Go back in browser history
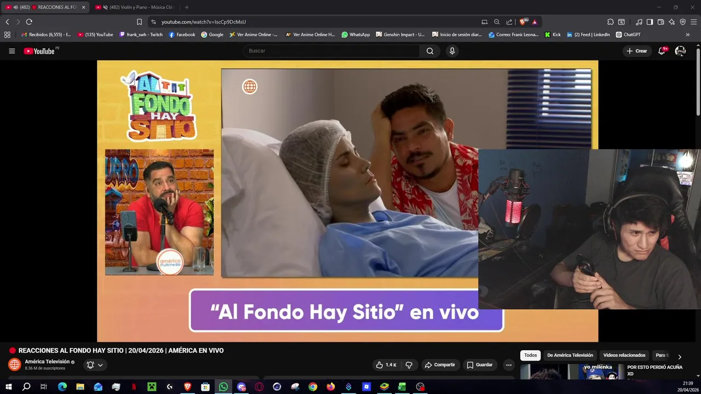The height and width of the screenshot is (394, 701). (x=7, y=22)
